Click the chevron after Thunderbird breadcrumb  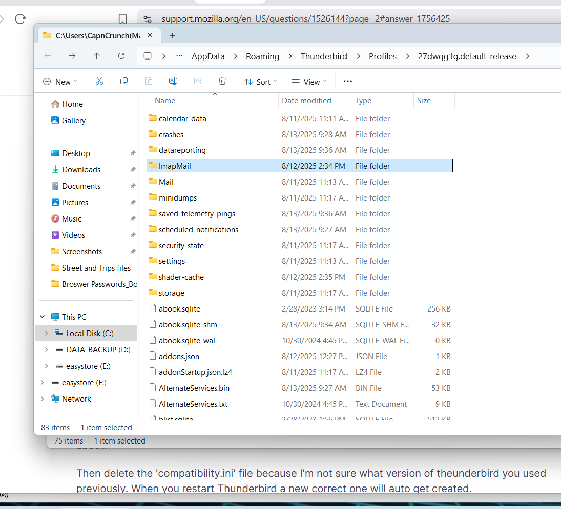click(x=358, y=56)
